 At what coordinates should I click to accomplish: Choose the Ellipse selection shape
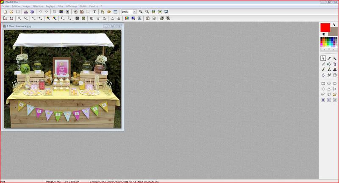pos(329,84)
